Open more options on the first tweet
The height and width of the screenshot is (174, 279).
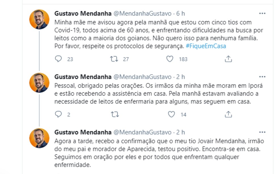coord(262,14)
